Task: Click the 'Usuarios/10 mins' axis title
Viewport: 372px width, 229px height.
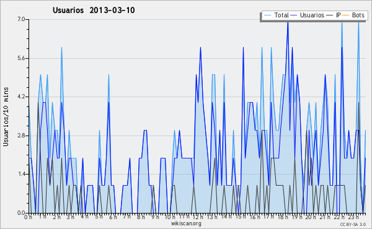Action: (x=6, y=116)
